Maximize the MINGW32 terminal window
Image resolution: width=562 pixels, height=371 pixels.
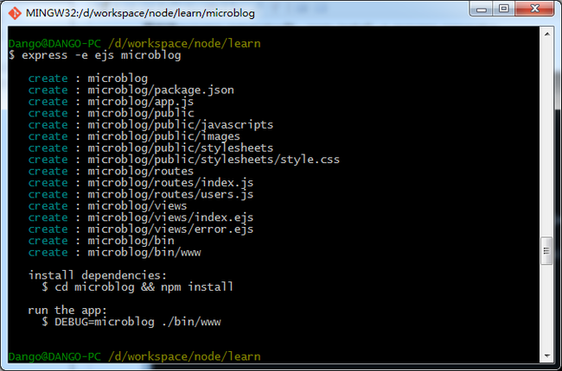[x=504, y=9]
